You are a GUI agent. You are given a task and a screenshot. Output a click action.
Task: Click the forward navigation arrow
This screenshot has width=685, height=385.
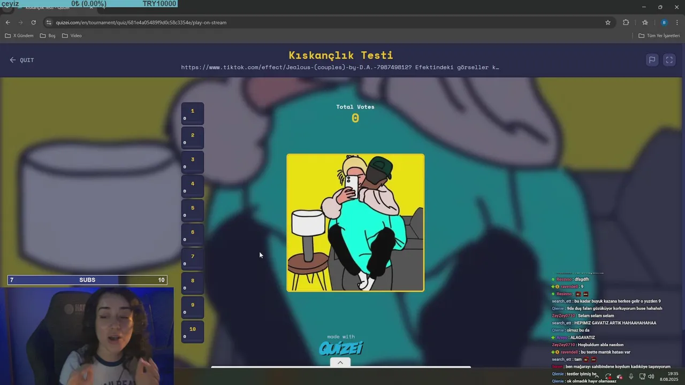[20, 22]
